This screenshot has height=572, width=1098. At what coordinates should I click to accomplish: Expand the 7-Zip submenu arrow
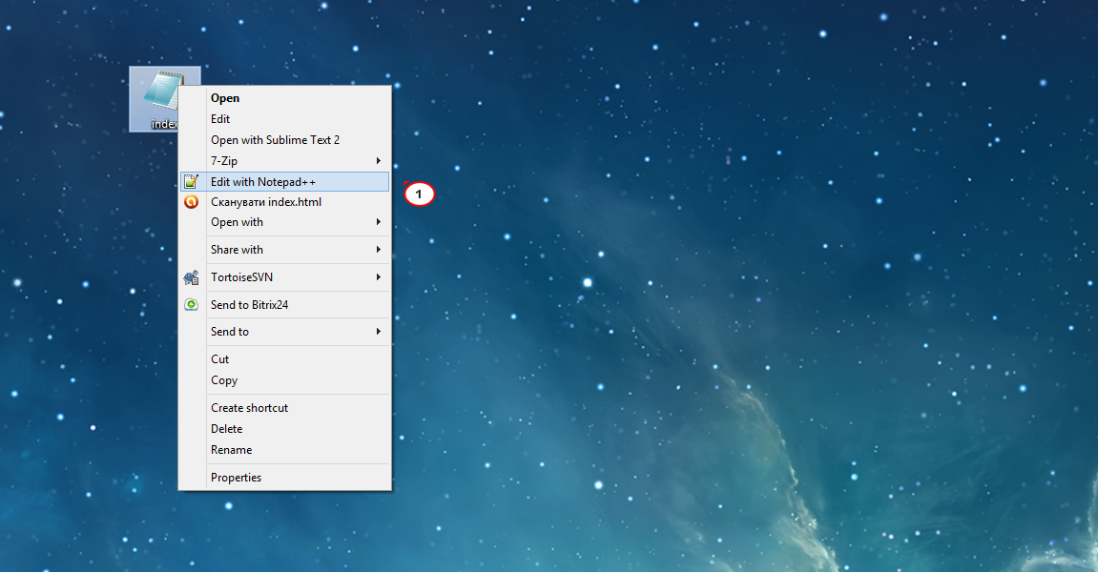[379, 161]
